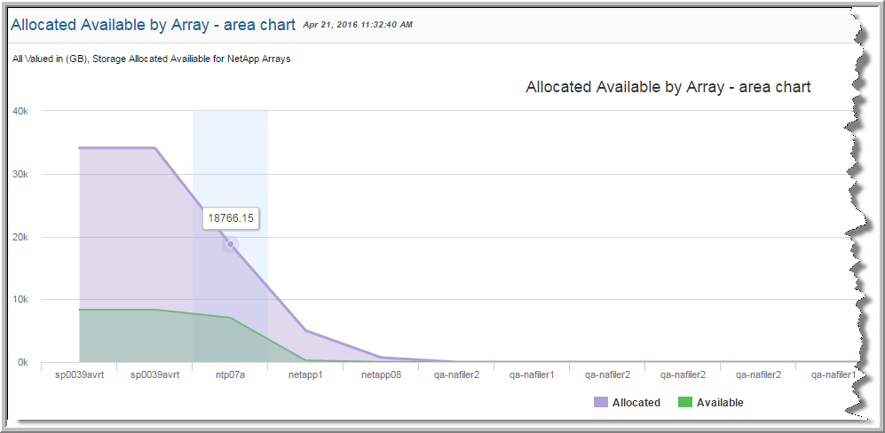Select the netapp1 axis label
This screenshot has width=885, height=433.
(305, 374)
